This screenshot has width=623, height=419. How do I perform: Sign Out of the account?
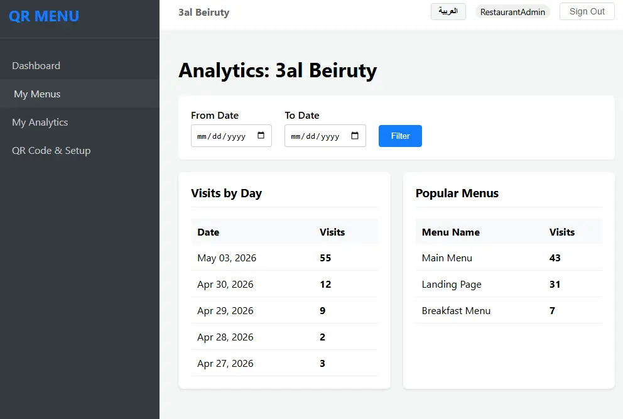tap(587, 11)
